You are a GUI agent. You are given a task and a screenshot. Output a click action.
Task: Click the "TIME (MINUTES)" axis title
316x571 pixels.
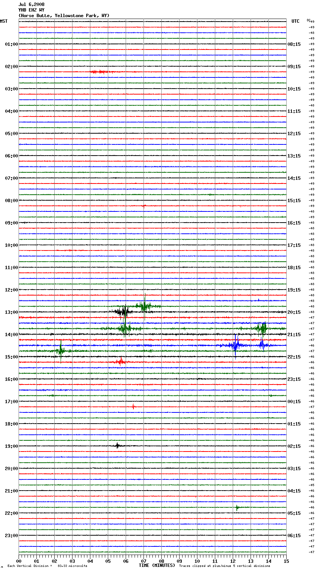coord(157,565)
